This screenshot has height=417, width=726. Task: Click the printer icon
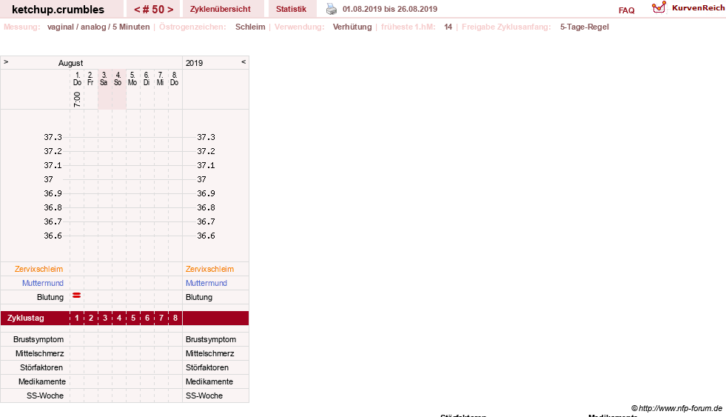332,9
